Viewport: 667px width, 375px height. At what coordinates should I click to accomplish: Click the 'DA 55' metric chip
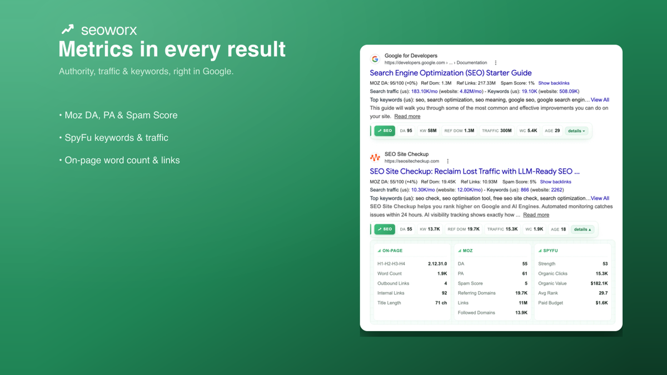click(406, 229)
